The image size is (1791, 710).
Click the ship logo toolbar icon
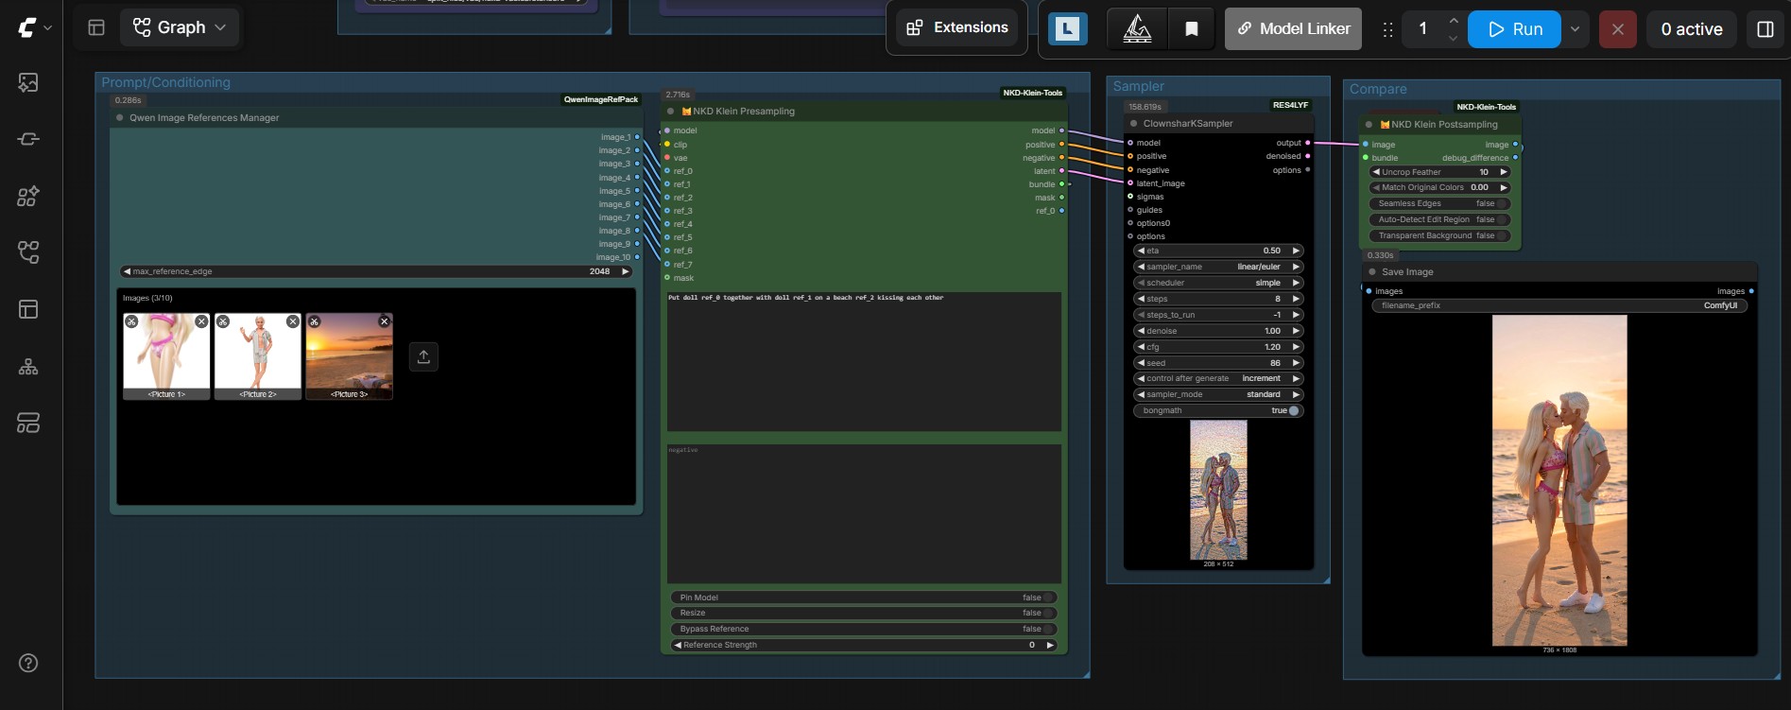[1137, 29]
